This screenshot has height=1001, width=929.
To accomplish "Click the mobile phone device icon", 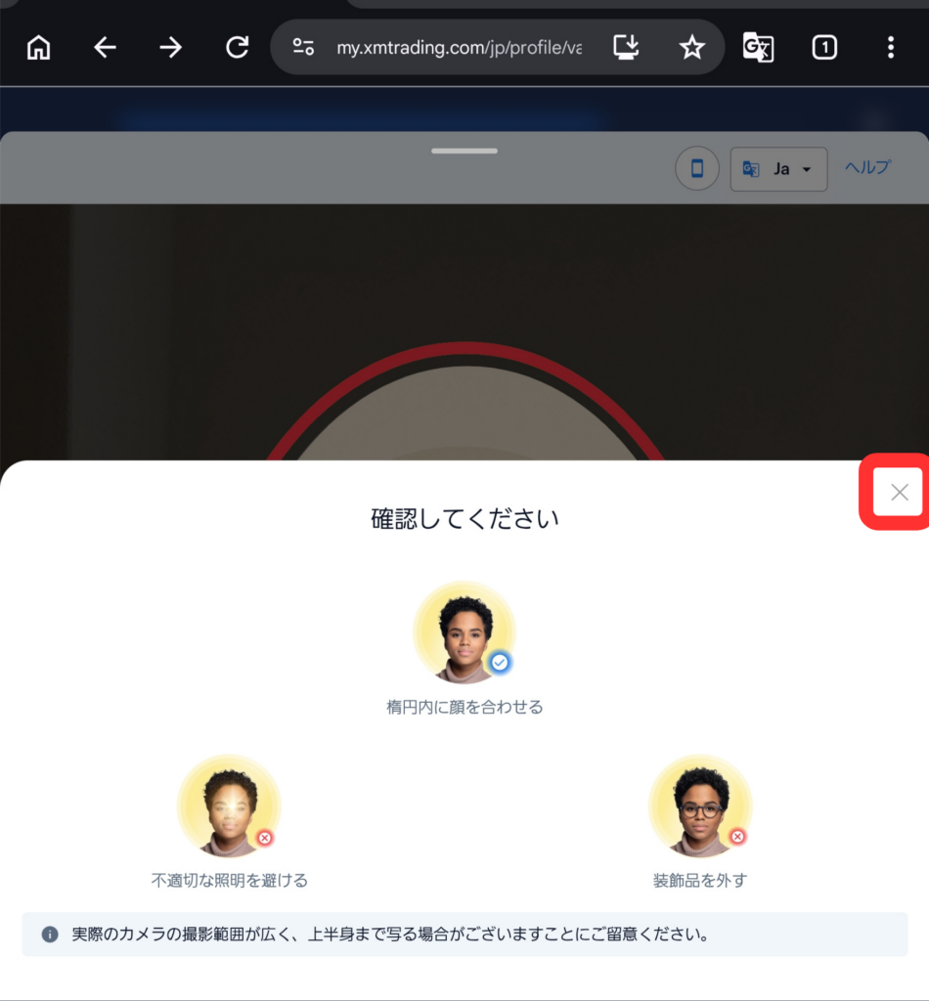I will (x=697, y=168).
